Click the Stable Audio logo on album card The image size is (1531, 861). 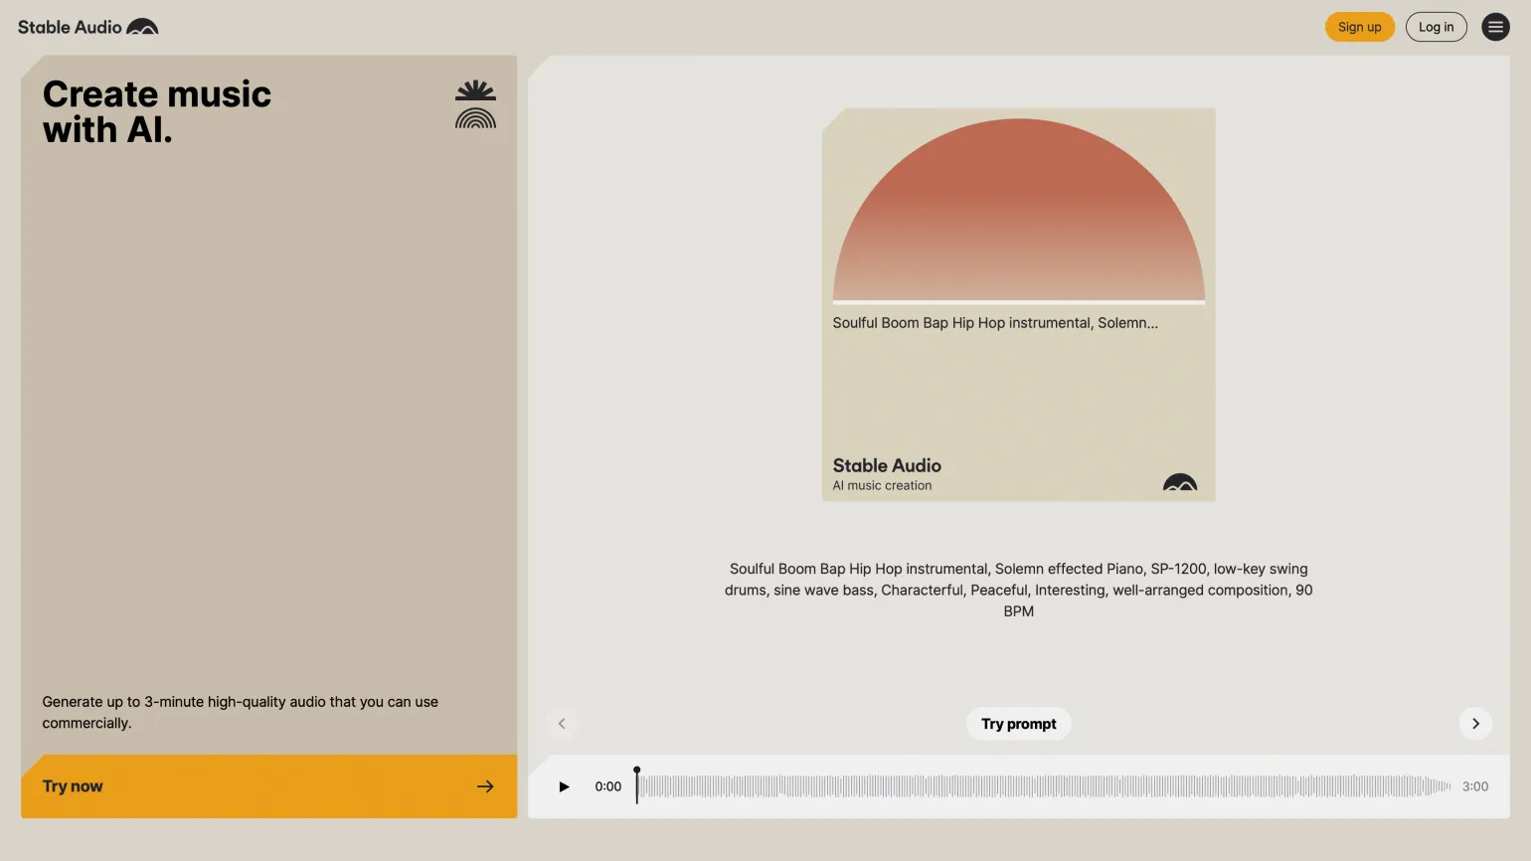click(x=1179, y=483)
